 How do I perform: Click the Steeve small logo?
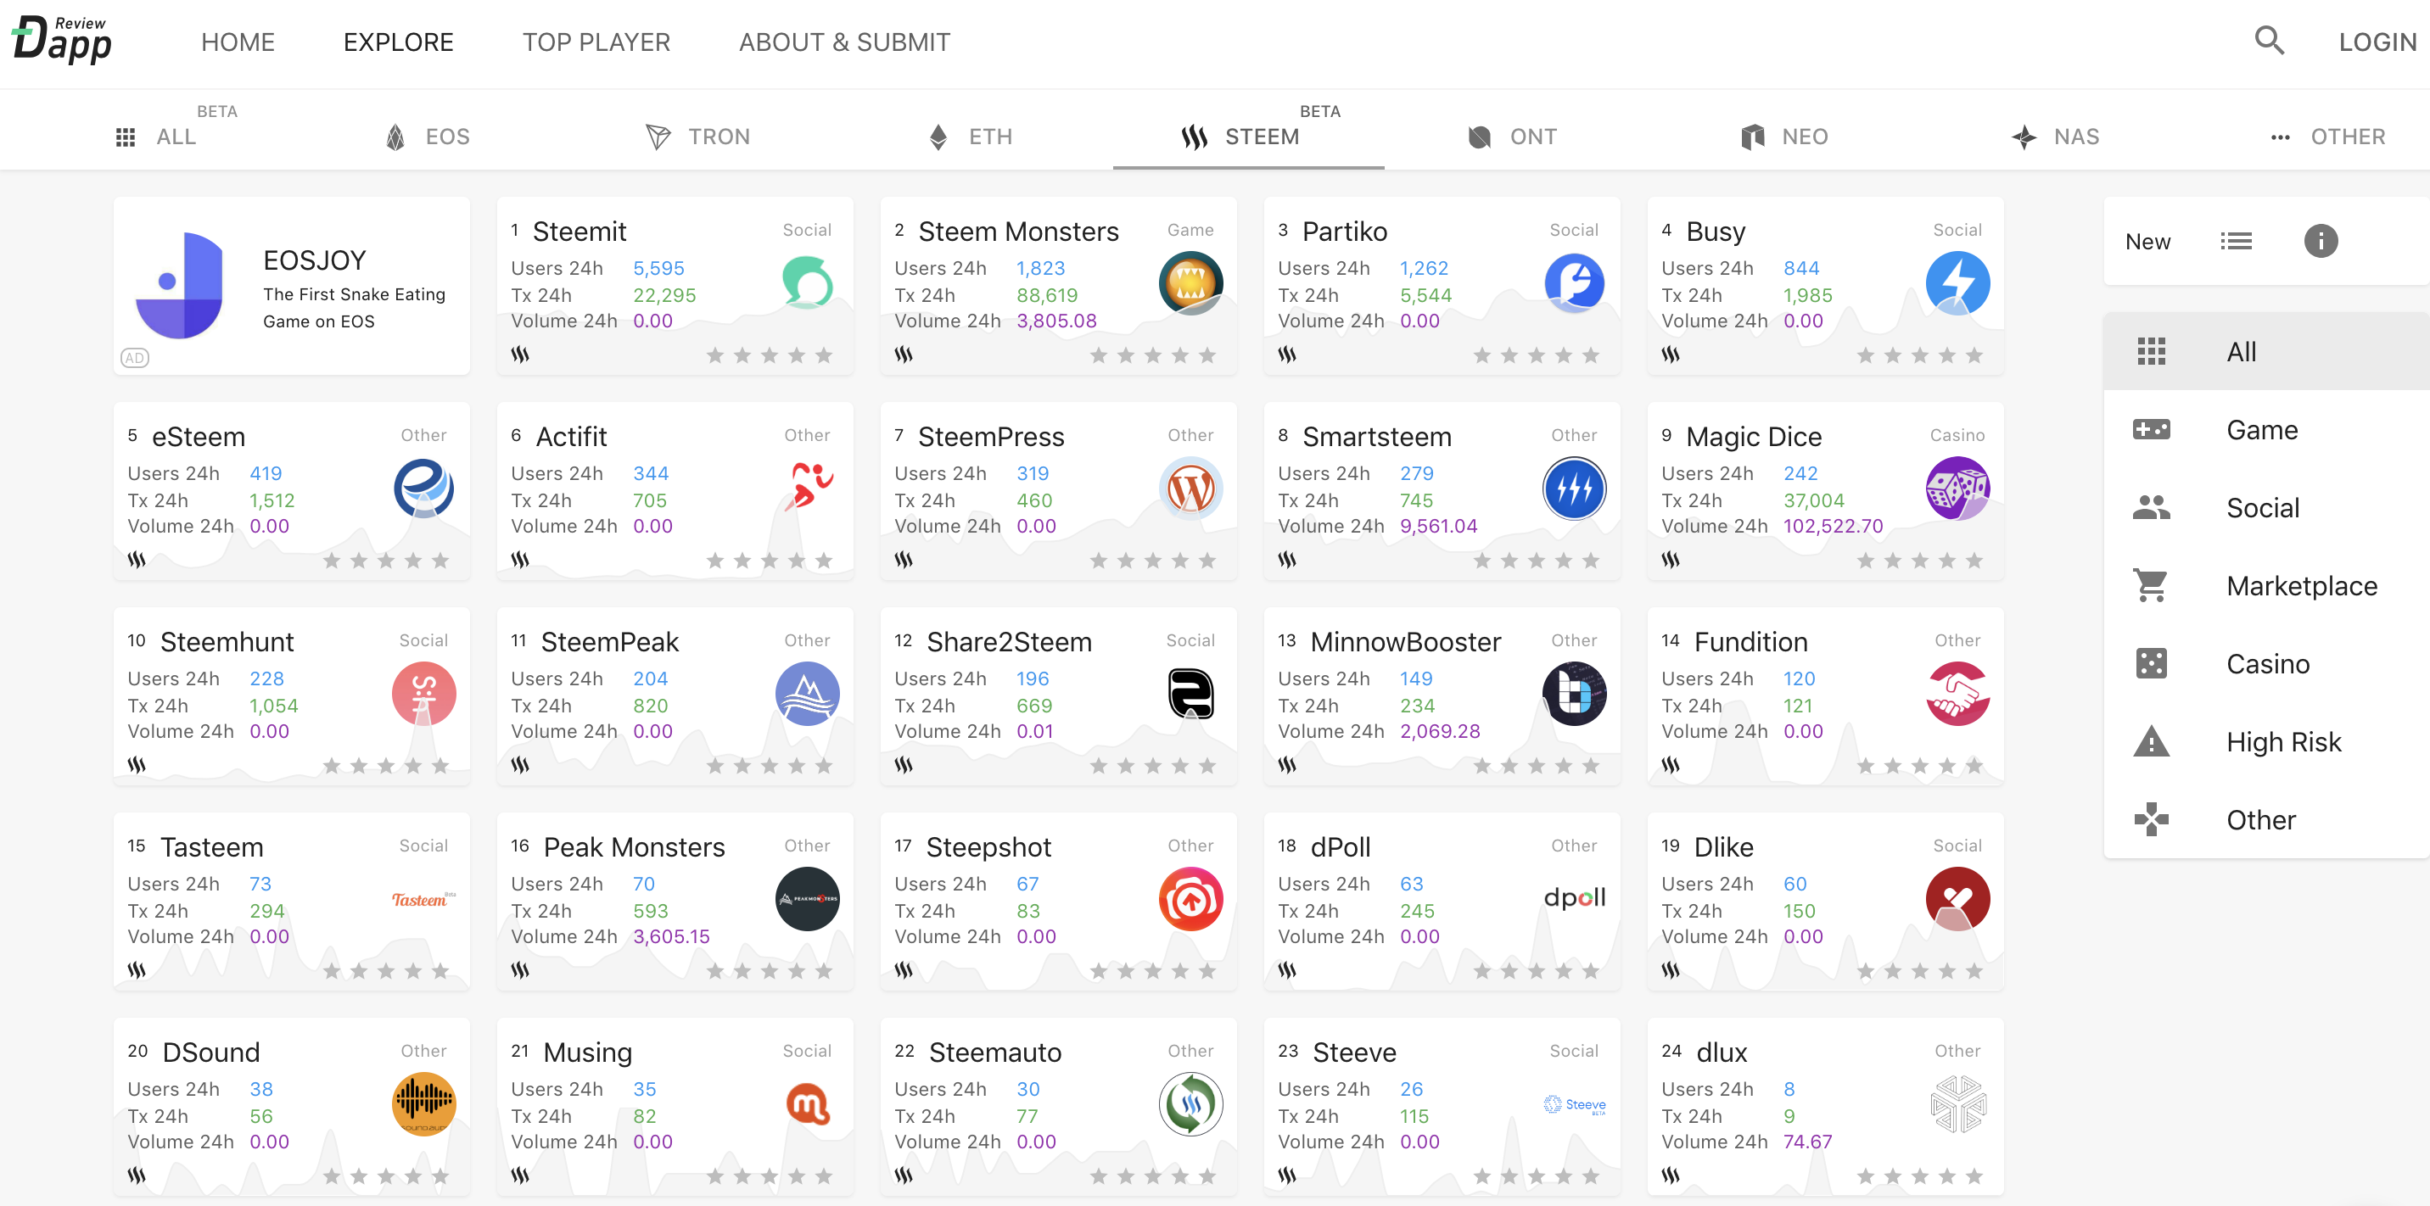coord(1575,1104)
